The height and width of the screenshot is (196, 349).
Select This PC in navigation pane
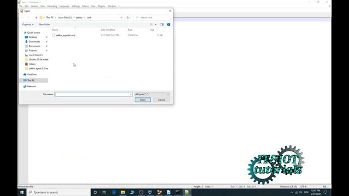pos(31,81)
